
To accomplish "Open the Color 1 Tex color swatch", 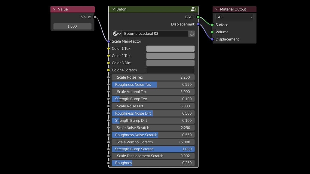I will 170,49.
